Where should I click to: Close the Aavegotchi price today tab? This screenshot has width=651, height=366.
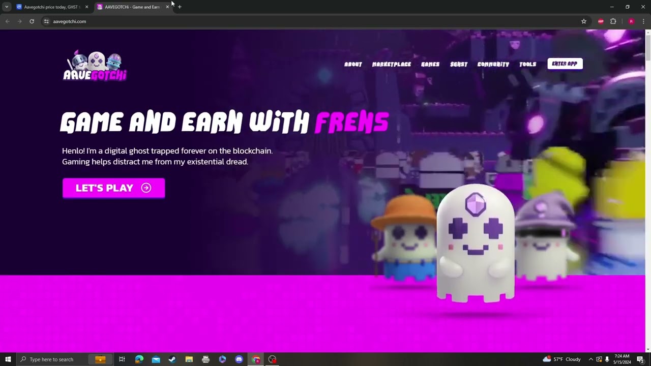point(86,7)
